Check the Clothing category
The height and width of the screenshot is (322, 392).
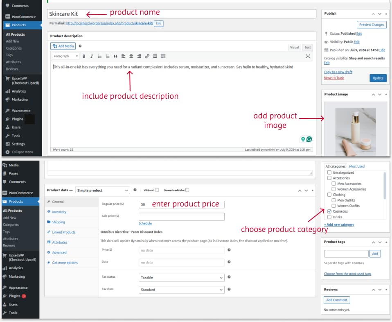pyautogui.click(x=329, y=195)
